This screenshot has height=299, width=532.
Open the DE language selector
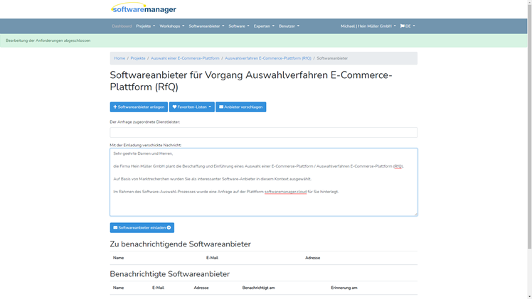point(408,26)
